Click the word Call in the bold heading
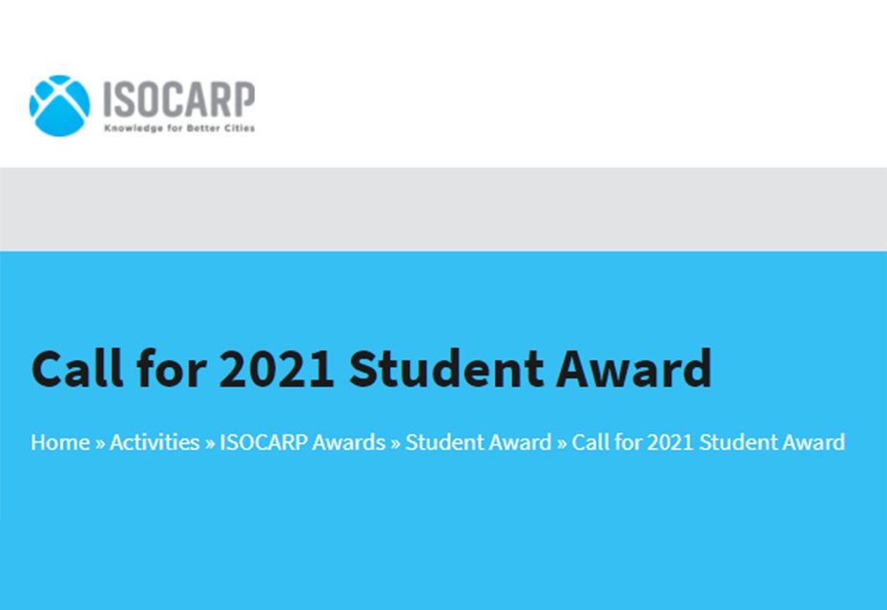Screen dimensions: 887x610 coord(77,369)
